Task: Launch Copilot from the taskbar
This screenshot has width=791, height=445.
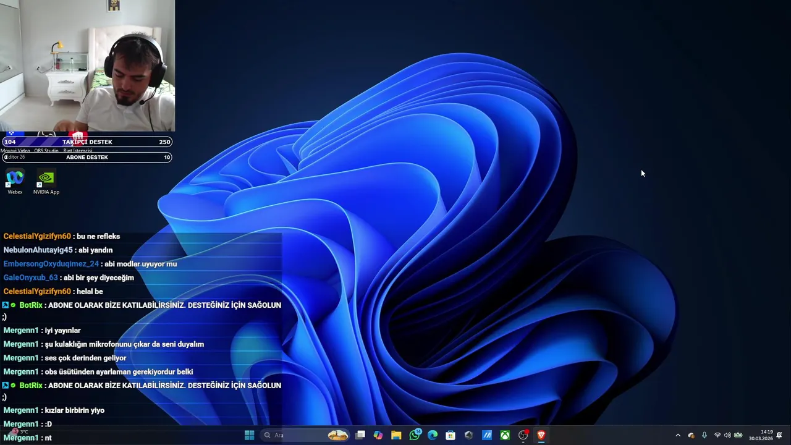Action: [378, 435]
